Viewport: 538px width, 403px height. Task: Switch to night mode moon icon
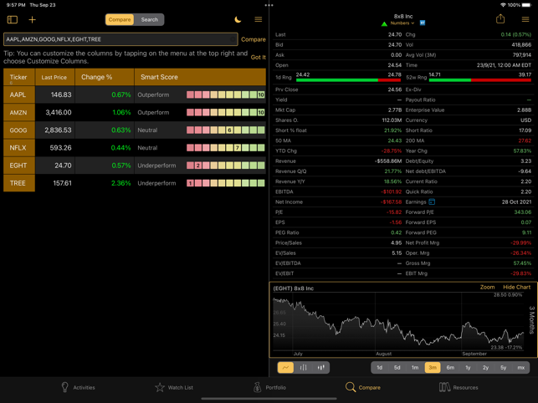pyautogui.click(x=238, y=19)
